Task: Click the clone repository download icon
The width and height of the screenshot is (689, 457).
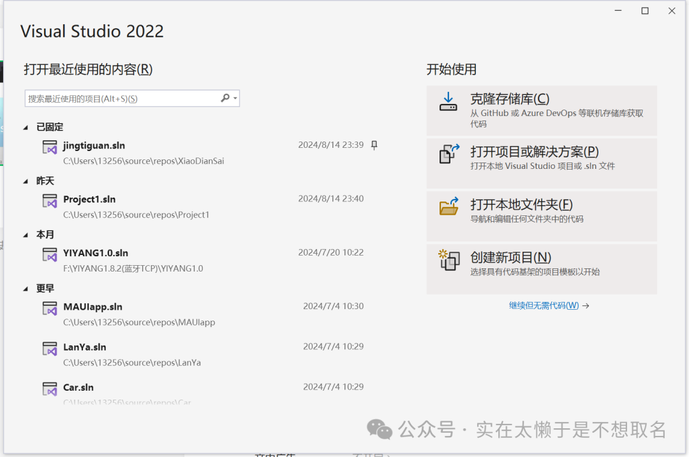Action: [448, 101]
